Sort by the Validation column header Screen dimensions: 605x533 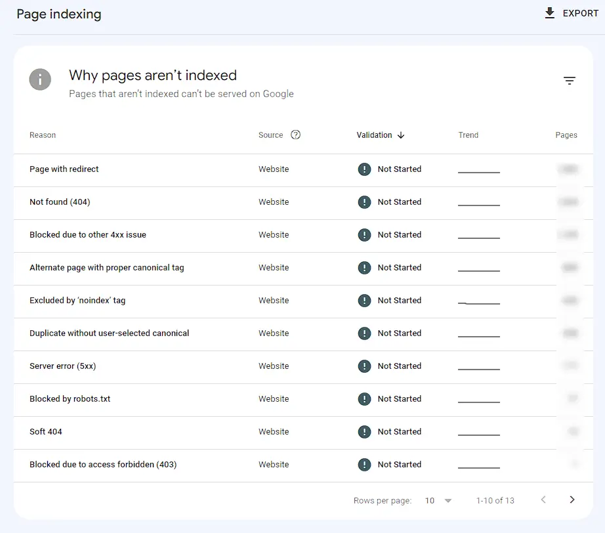pos(374,135)
